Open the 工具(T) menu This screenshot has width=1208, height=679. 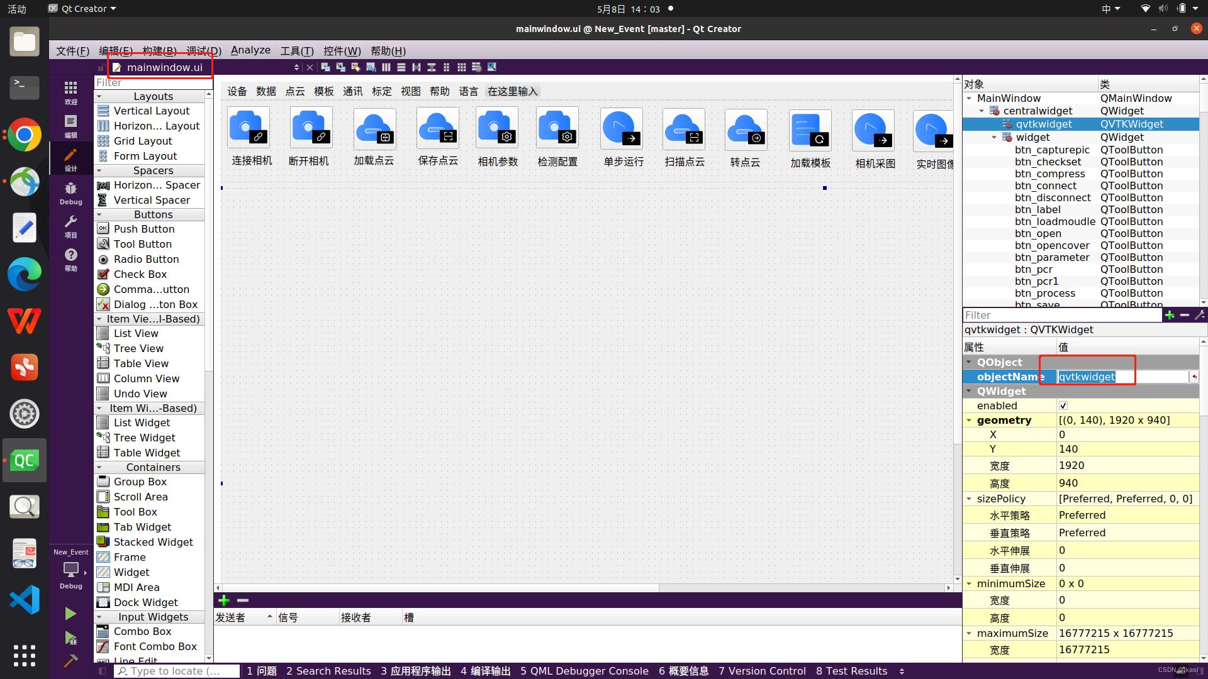[296, 51]
